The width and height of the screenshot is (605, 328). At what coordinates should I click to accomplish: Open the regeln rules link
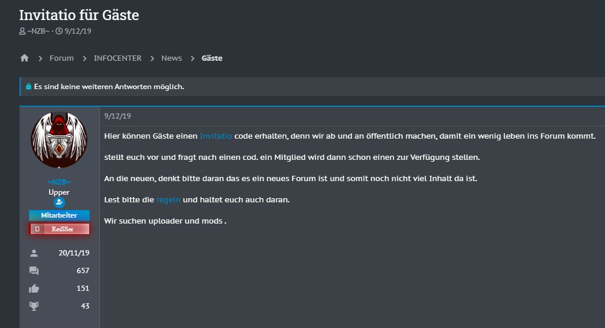(x=168, y=199)
